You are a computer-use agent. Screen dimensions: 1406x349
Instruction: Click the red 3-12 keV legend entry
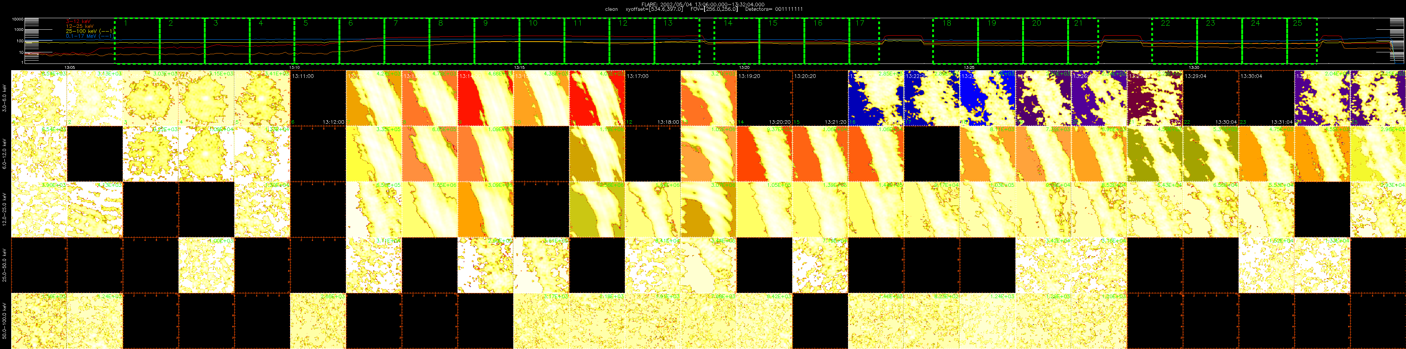[x=78, y=21]
